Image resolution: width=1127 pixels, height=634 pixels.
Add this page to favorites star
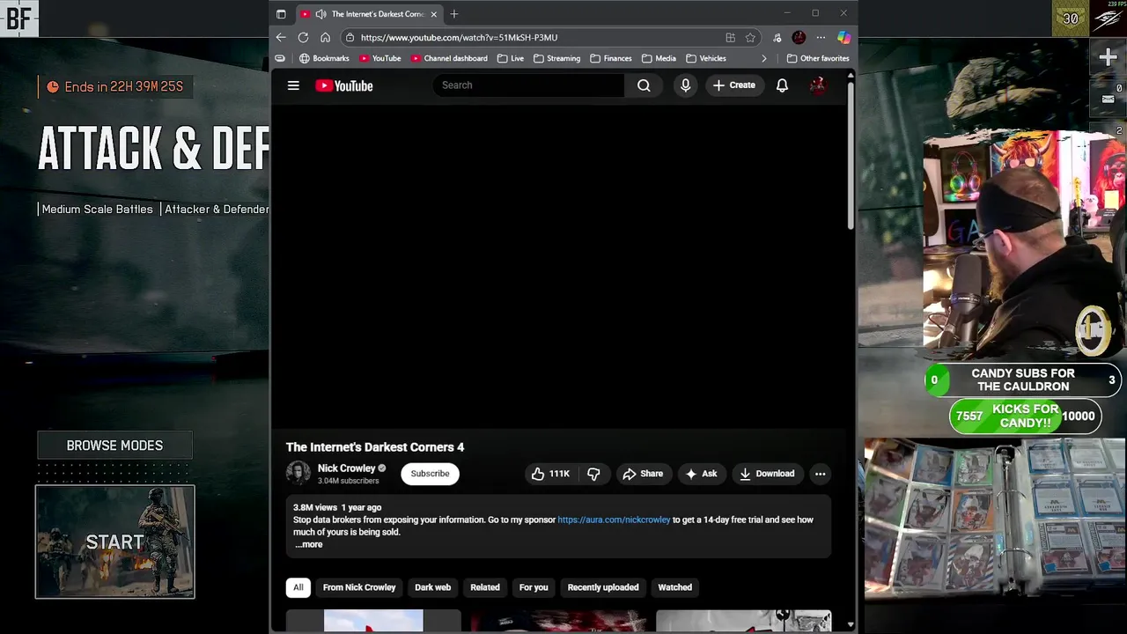click(750, 38)
